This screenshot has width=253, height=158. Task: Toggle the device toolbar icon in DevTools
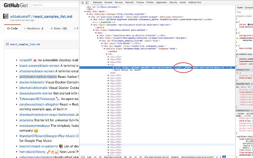87,2
